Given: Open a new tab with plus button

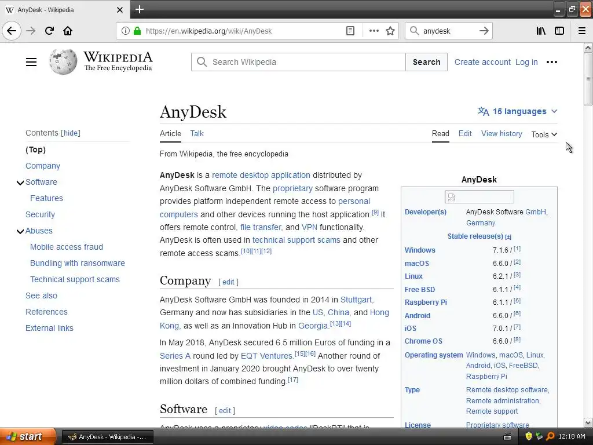Looking at the screenshot, I should (139, 9).
